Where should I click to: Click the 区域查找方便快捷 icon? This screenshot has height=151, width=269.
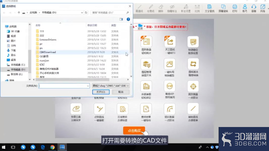(x=123, y=109)
